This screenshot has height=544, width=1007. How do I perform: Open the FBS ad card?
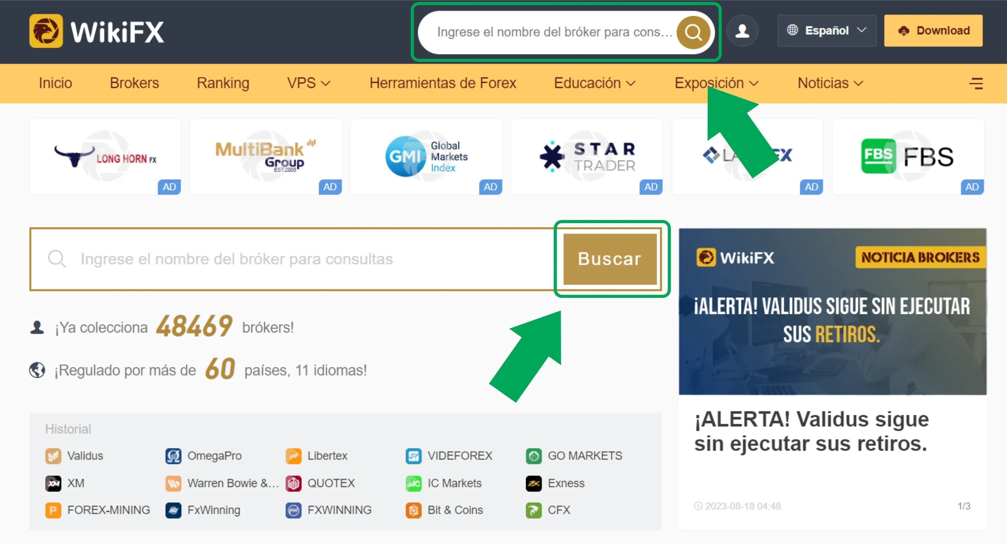(908, 157)
